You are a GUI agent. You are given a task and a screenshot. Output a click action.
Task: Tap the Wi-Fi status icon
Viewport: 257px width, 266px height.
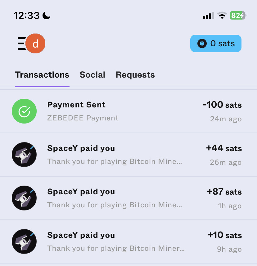(222, 16)
